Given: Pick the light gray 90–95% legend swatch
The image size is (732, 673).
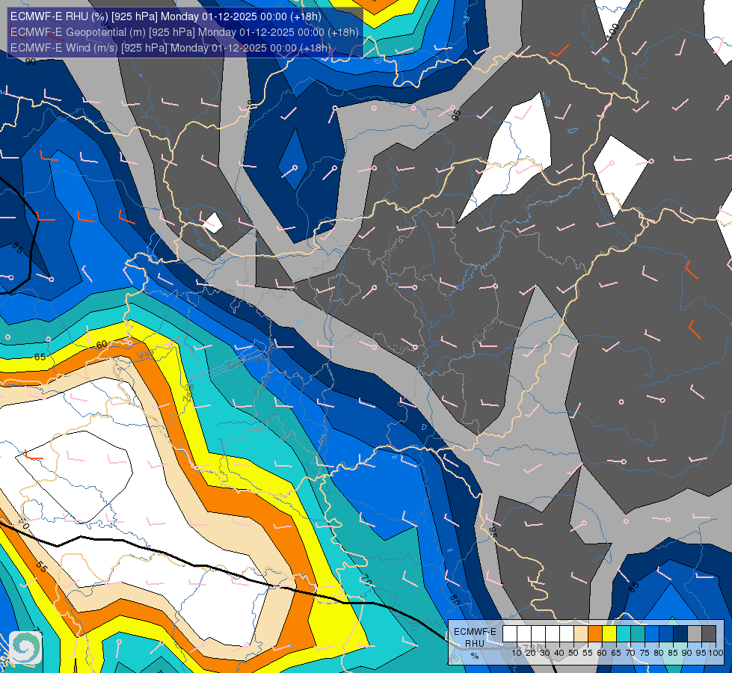Looking at the screenshot, I should 695,634.
